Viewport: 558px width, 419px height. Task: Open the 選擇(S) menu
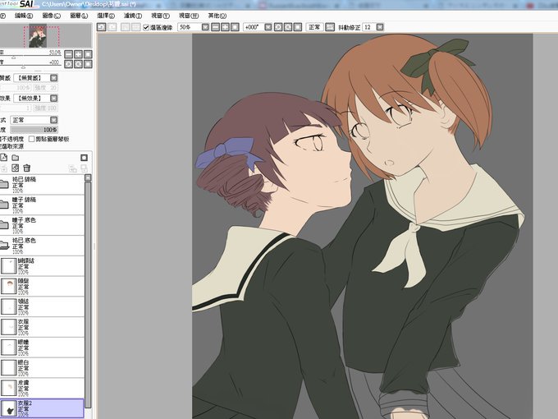point(106,16)
